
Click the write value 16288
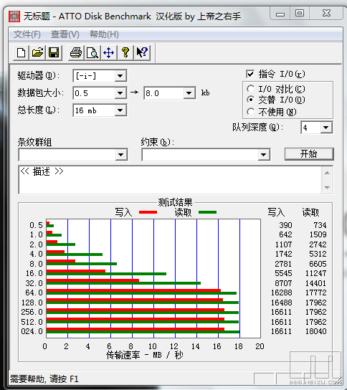point(281,292)
